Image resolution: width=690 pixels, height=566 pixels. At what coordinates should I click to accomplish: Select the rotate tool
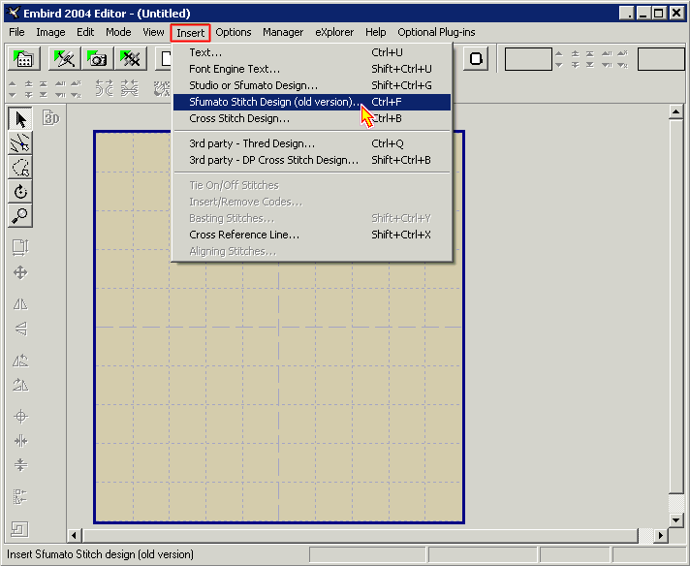coord(20,192)
